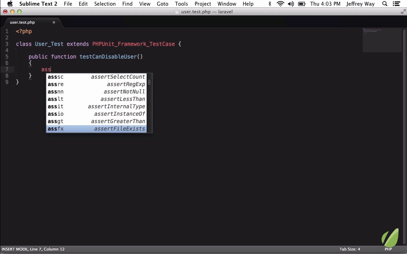Click the volume speaker icon
407x254 pixels.
(x=291, y=4)
